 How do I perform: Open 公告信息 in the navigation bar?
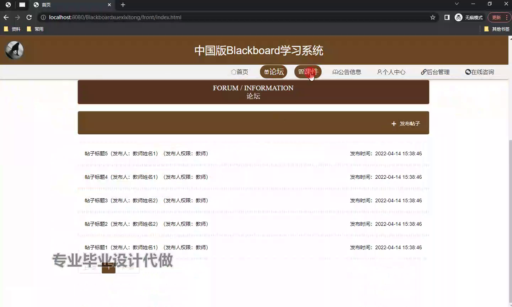click(x=347, y=72)
